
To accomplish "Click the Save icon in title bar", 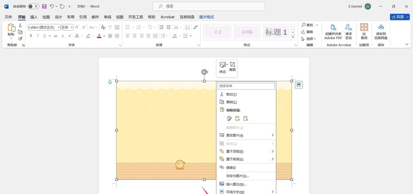I will pyautogui.click(x=44, y=6).
